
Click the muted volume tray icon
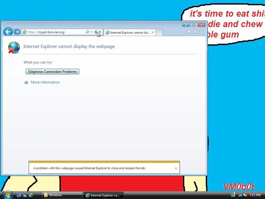[245, 195]
